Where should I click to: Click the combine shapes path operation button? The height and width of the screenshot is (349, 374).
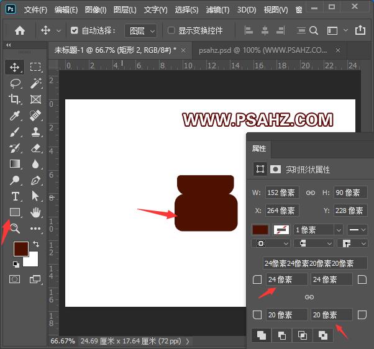[261, 335]
